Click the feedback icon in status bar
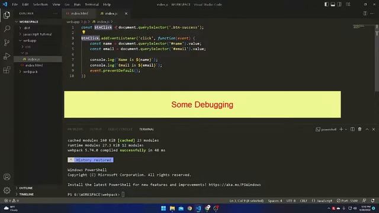The height and width of the screenshot is (213, 379). point(364,201)
